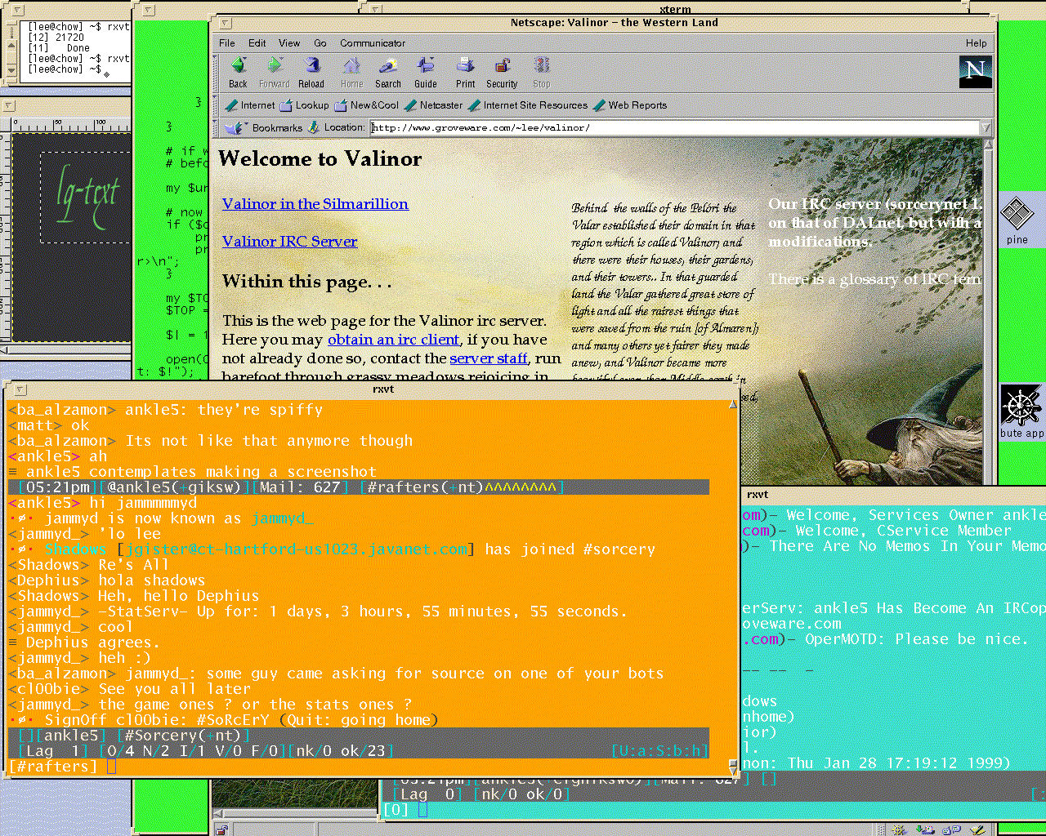Open the File menu in Netscape
The height and width of the screenshot is (836, 1046).
tap(227, 43)
